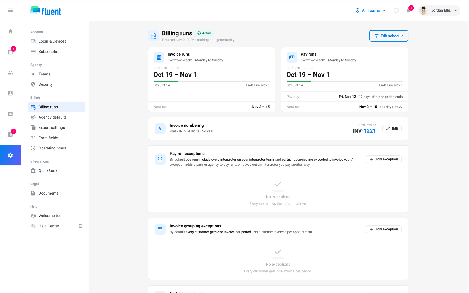Click the next invoice number INV-1221
469x293 pixels.
(x=364, y=131)
